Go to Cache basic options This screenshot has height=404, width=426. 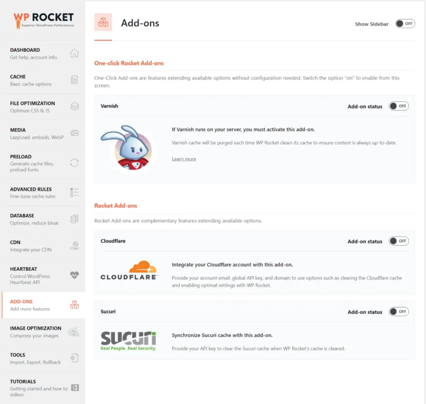[43, 80]
